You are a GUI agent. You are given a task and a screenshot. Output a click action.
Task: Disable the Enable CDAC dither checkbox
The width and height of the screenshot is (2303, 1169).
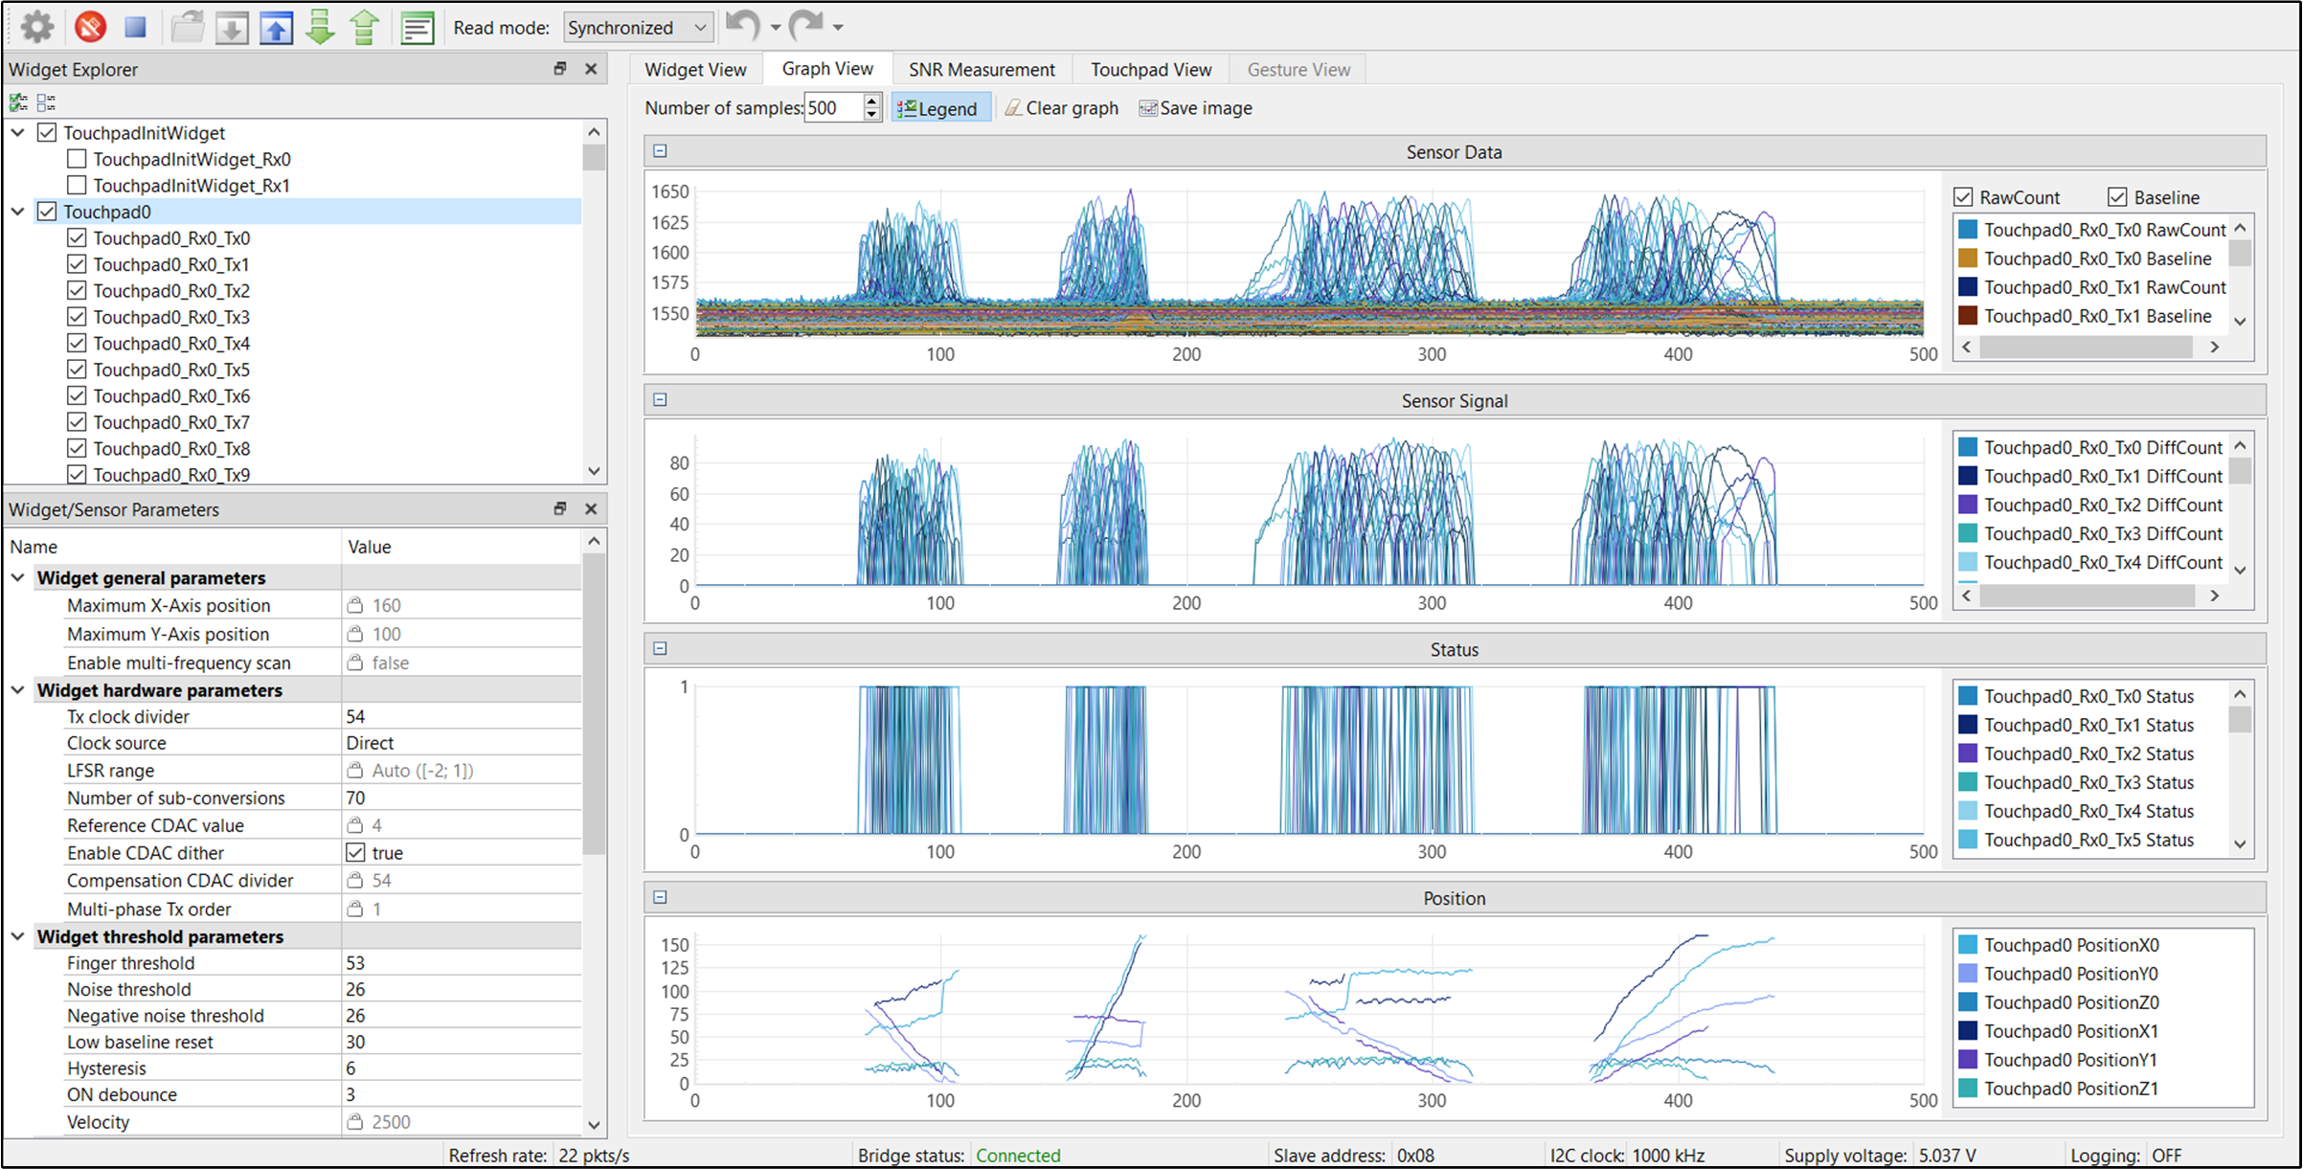tap(355, 852)
